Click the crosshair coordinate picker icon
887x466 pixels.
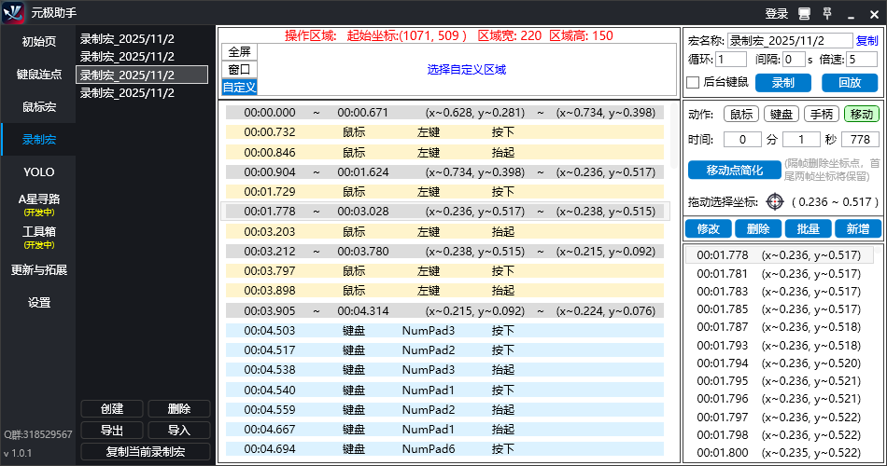774,201
